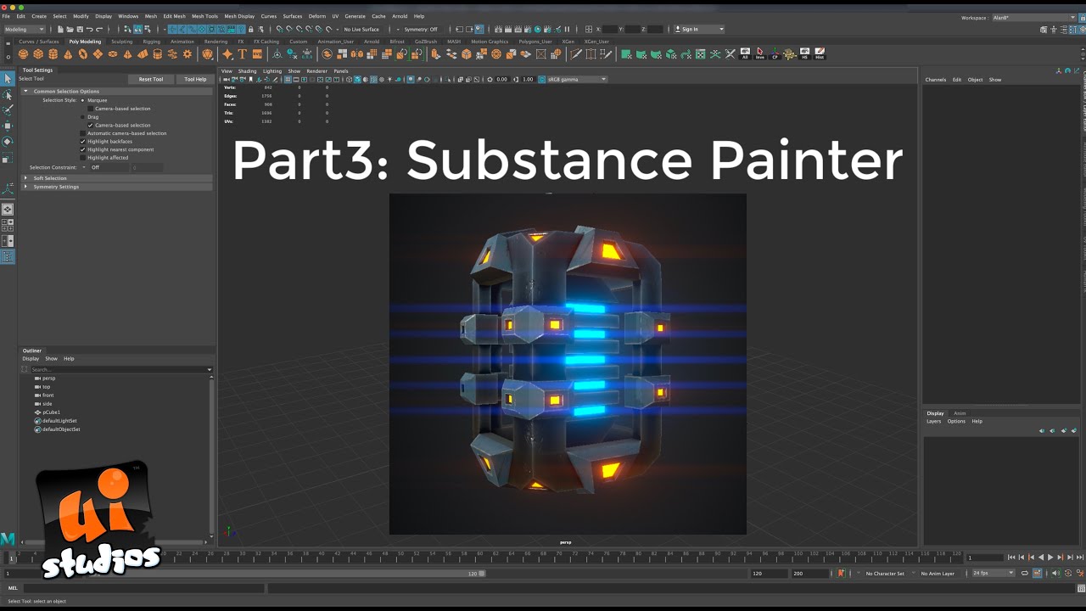Open the viewport Shading menu
Image resolution: width=1086 pixels, height=611 pixels.
click(247, 71)
